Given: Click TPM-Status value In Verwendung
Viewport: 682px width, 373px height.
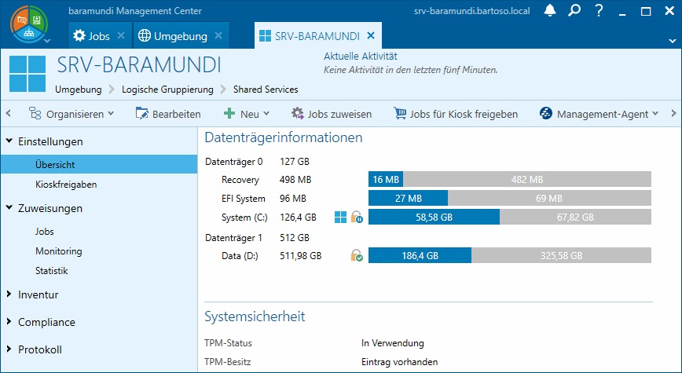Looking at the screenshot, I should (x=393, y=343).
